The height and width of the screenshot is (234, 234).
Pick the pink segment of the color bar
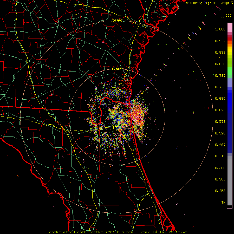[x=230, y=28]
